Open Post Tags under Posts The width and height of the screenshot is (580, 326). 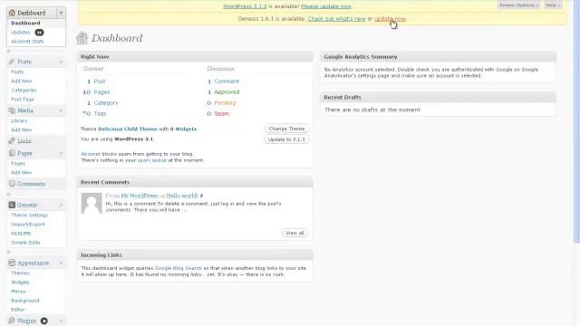pyautogui.click(x=22, y=100)
